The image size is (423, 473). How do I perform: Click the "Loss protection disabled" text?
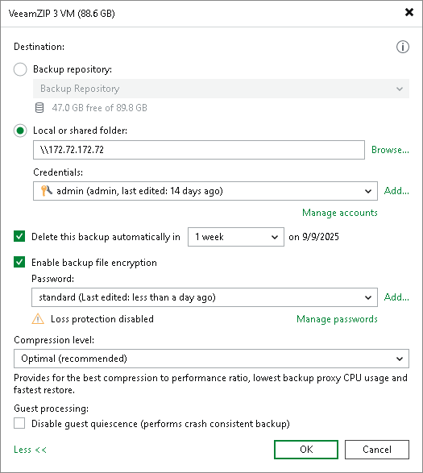tap(102, 319)
